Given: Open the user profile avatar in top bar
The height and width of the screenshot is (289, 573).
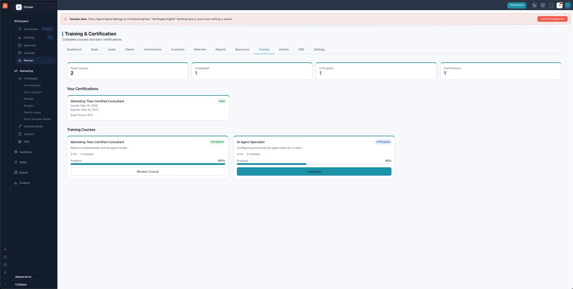Looking at the screenshot, I should pos(568,5).
